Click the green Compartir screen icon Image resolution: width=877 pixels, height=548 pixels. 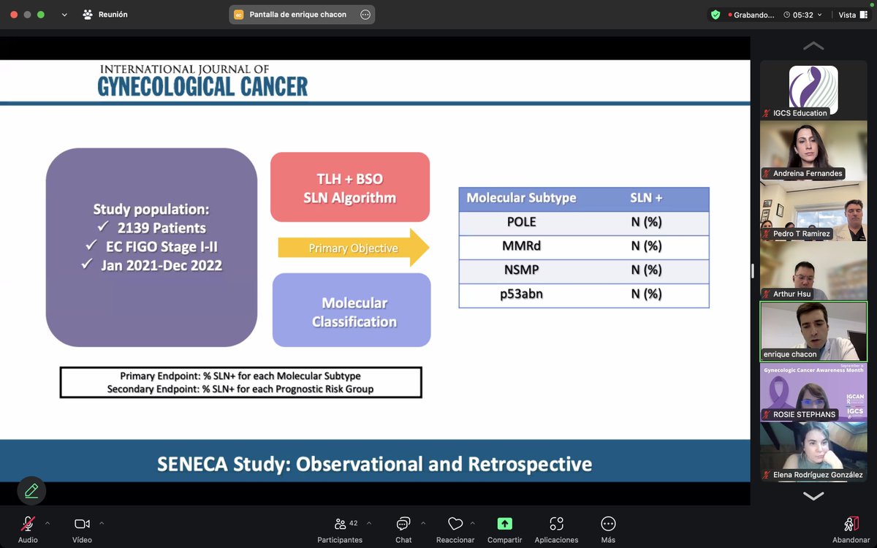pyautogui.click(x=505, y=523)
